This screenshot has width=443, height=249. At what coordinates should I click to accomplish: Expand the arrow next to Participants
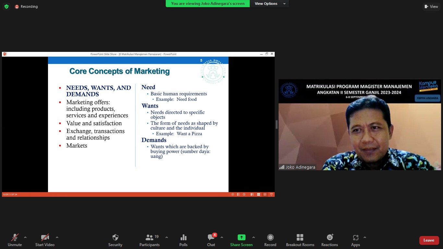(167, 237)
